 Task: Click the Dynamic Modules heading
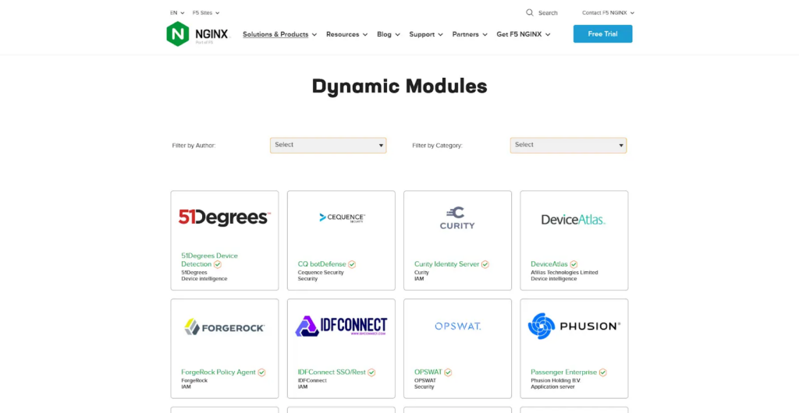[x=399, y=86]
